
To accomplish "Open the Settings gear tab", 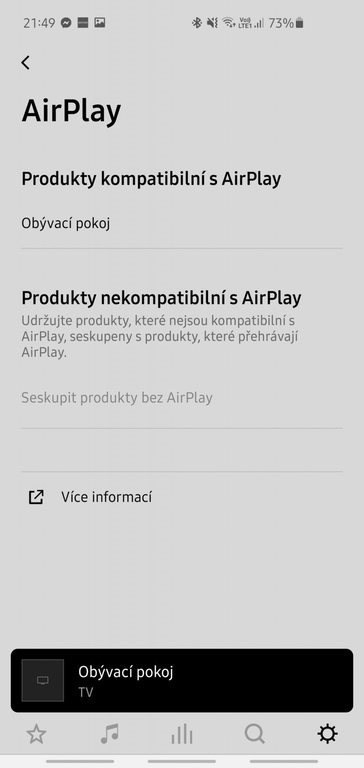I will (x=328, y=734).
